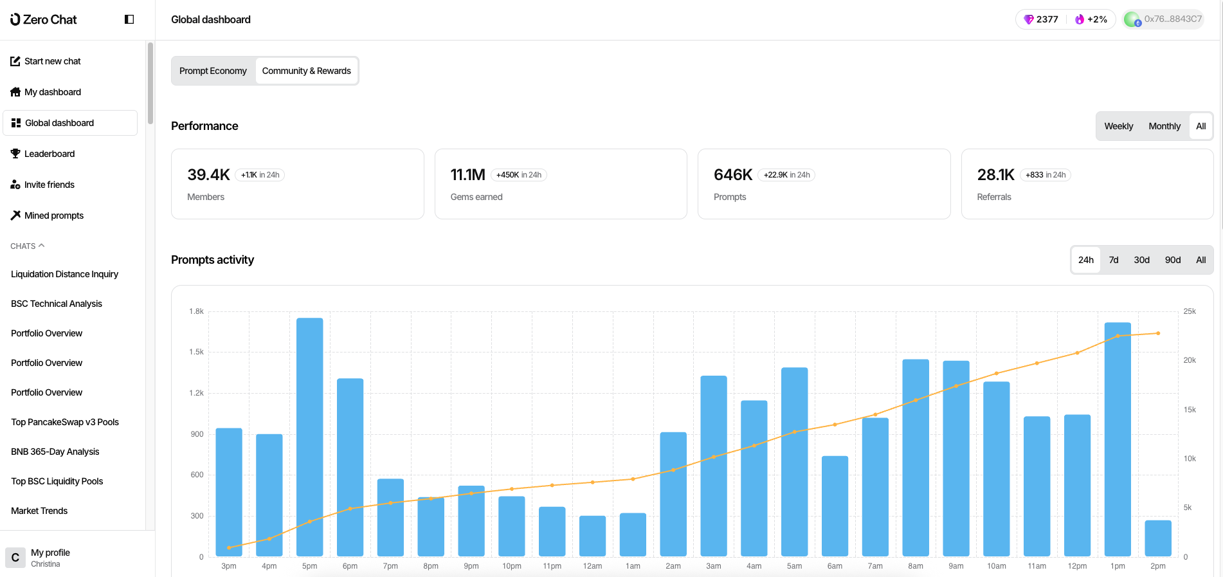Click the Referrals stat card
Screen dimensions: 1223x577
pos(1087,184)
